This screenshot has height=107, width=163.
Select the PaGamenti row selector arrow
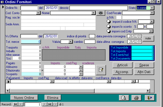click(8, 81)
